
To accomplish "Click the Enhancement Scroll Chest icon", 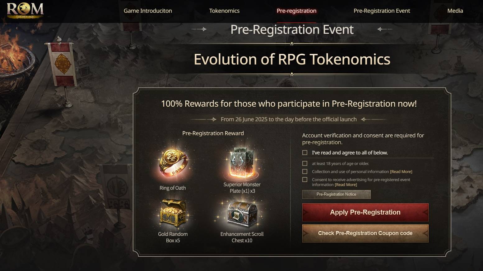I will coord(242,214).
